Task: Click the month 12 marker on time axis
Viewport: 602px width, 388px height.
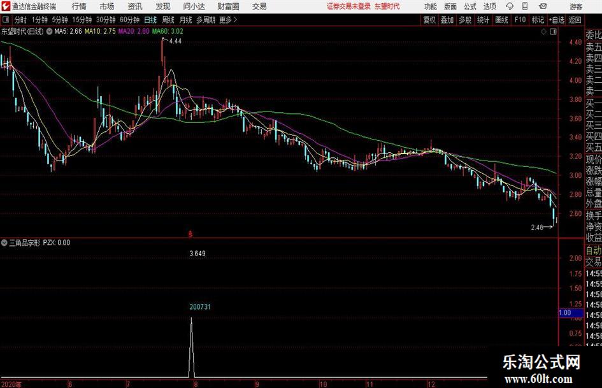Action: (x=431, y=384)
